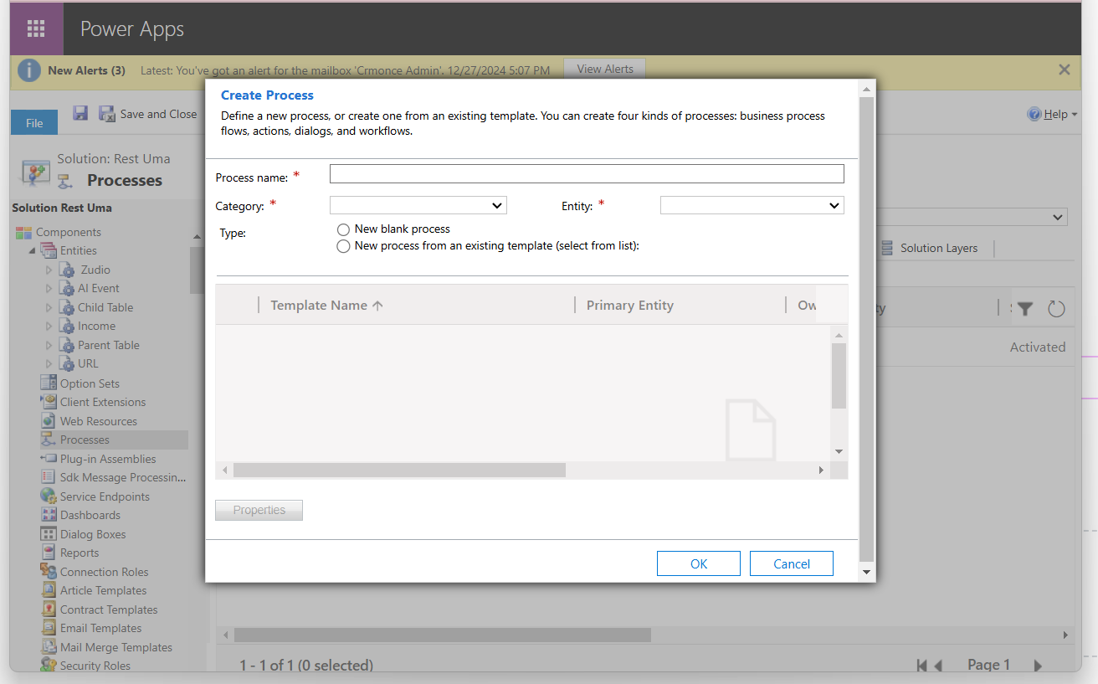The width and height of the screenshot is (1098, 684).
Task: Click the Solution Layers icon
Action: pos(887,248)
